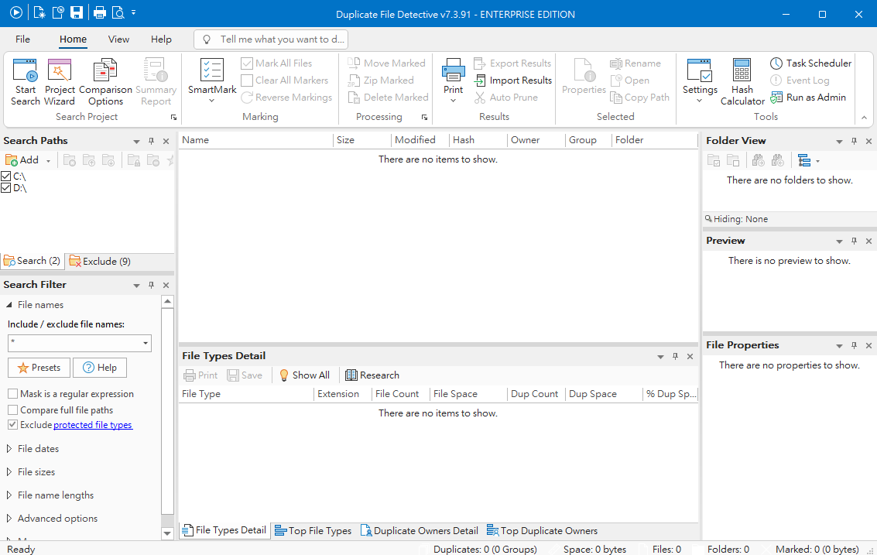Click the Move Marked command
Screen dimensions: 877x555
(x=387, y=63)
